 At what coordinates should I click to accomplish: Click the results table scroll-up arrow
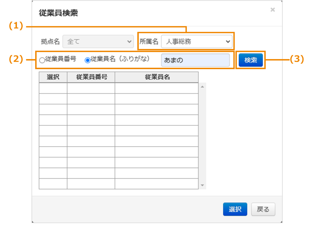coord(202,87)
